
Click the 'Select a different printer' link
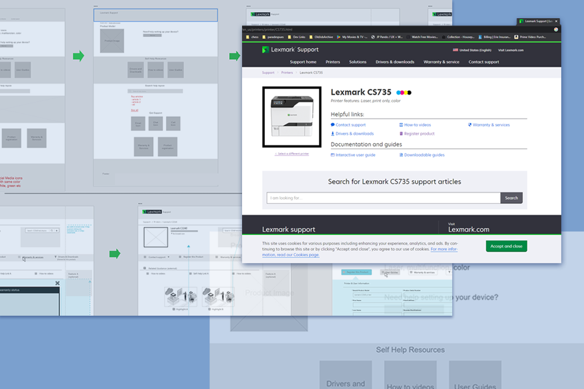click(291, 154)
